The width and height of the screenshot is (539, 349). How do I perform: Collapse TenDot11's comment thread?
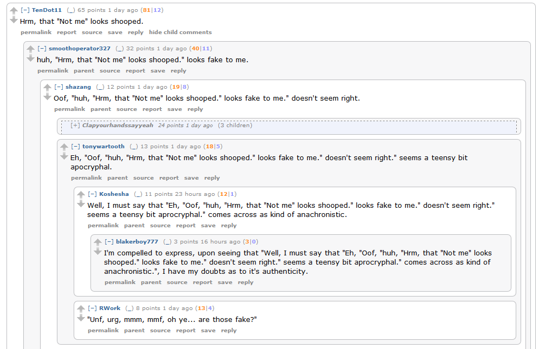pos(25,10)
